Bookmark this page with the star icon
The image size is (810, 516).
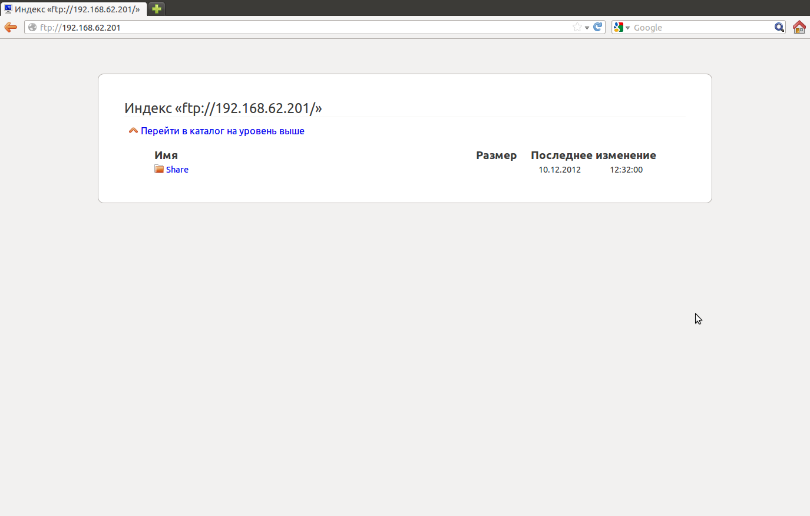(577, 27)
